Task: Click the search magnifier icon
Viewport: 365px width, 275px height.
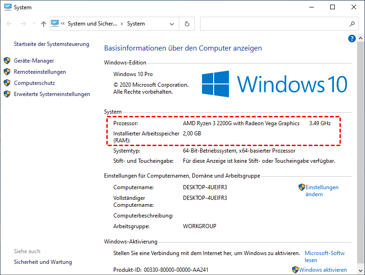Action: tap(352, 24)
